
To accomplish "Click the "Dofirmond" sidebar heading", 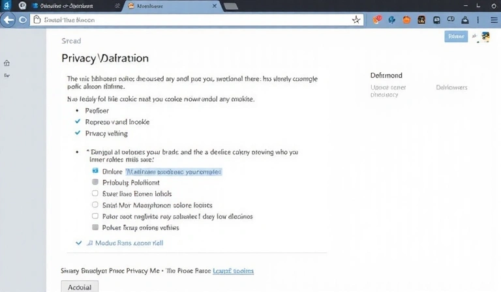I will pos(386,76).
